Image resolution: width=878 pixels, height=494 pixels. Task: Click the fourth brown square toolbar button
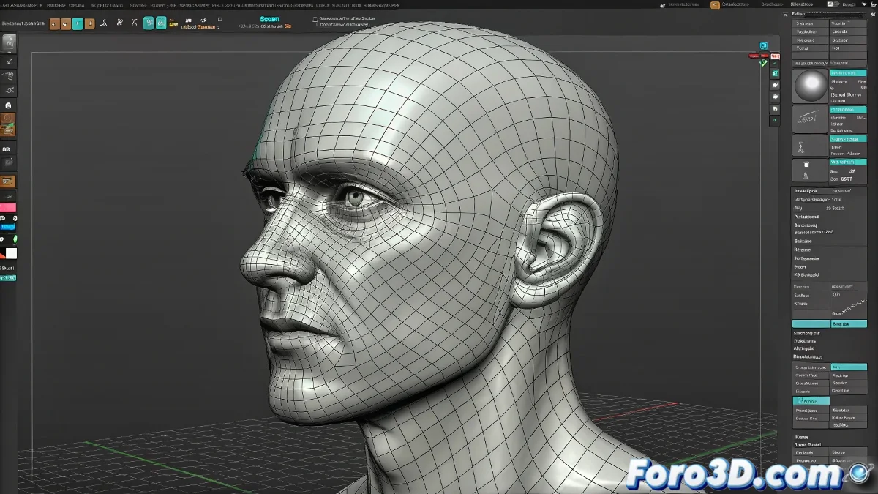tap(89, 23)
